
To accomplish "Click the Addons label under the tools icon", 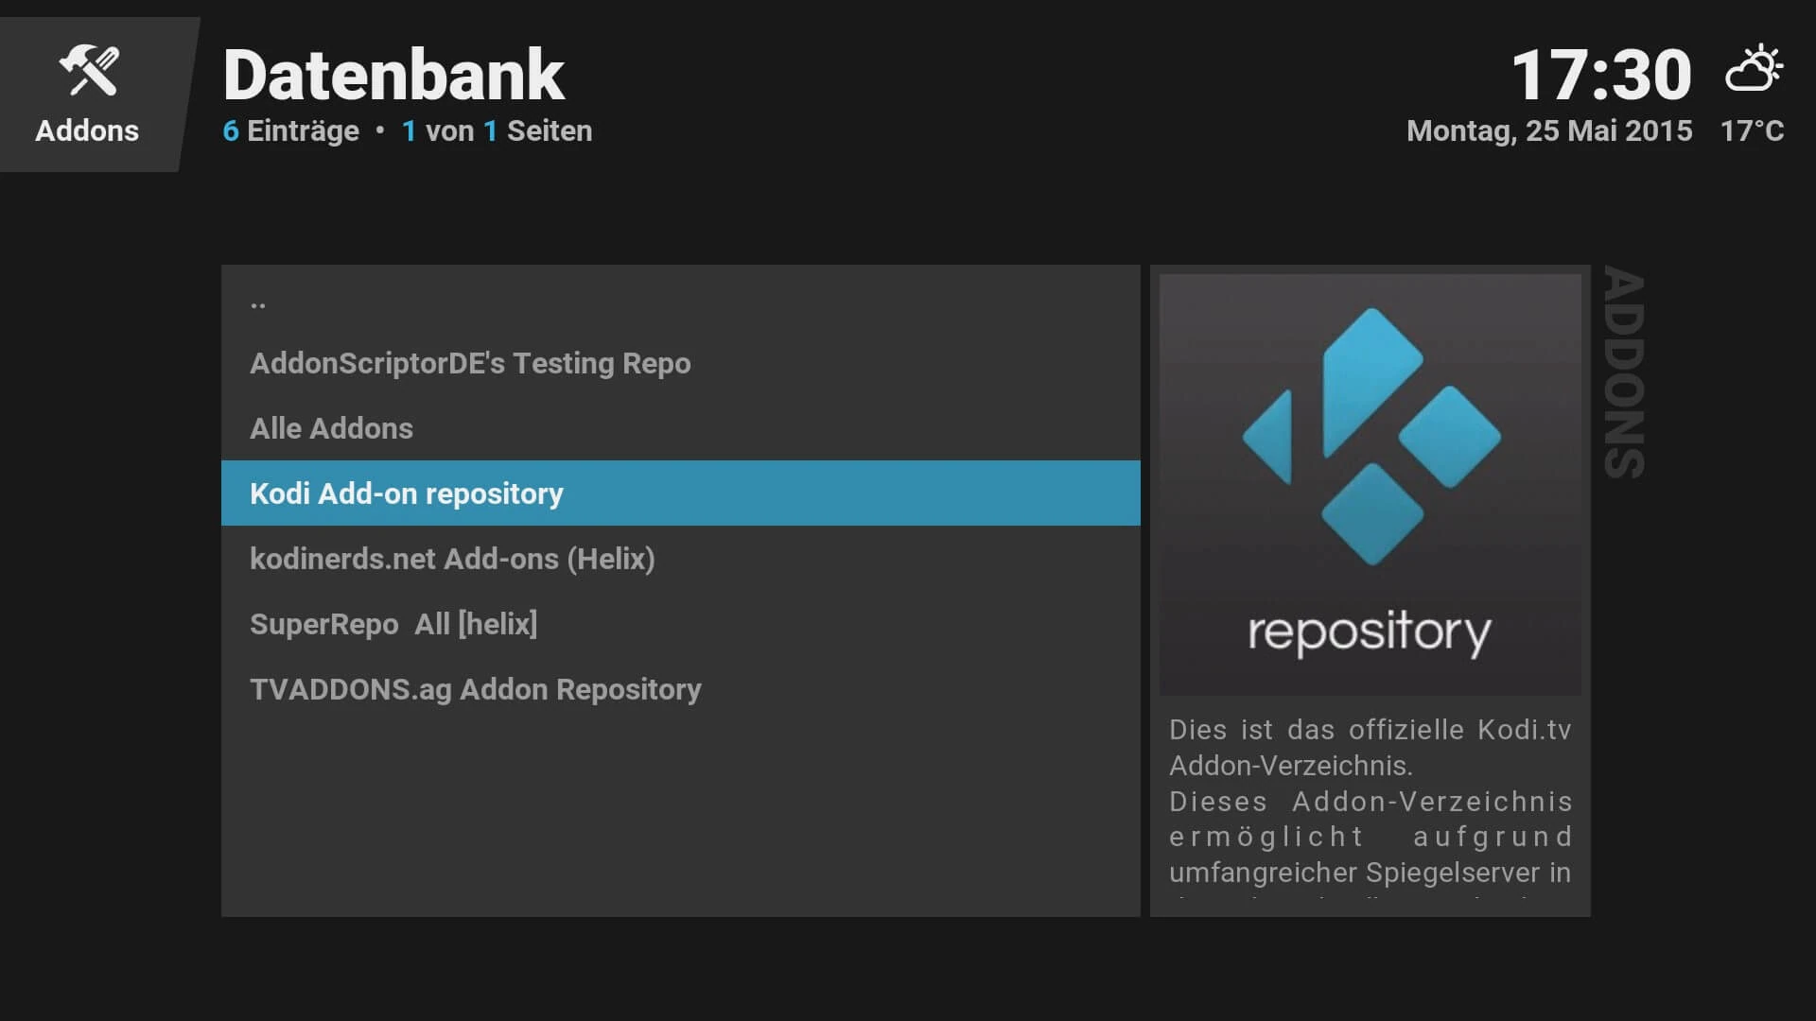I will click(87, 130).
